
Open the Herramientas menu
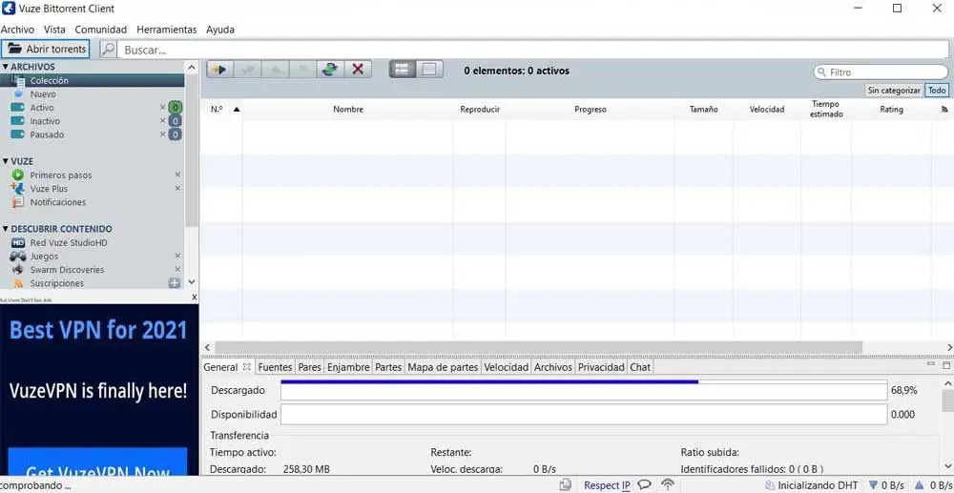coord(167,30)
